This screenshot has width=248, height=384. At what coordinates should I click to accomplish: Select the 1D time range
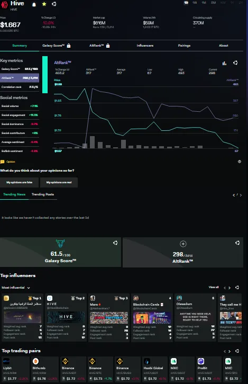[x=186, y=3]
